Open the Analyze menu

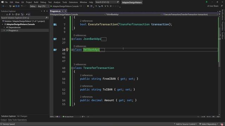coord(57,2)
